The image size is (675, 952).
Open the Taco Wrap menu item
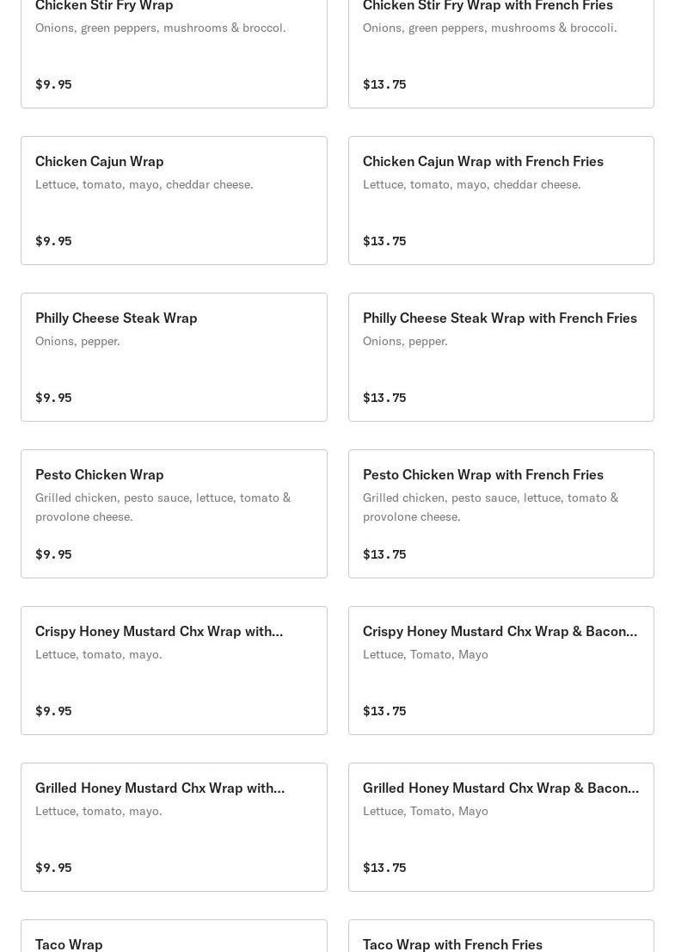69,943
